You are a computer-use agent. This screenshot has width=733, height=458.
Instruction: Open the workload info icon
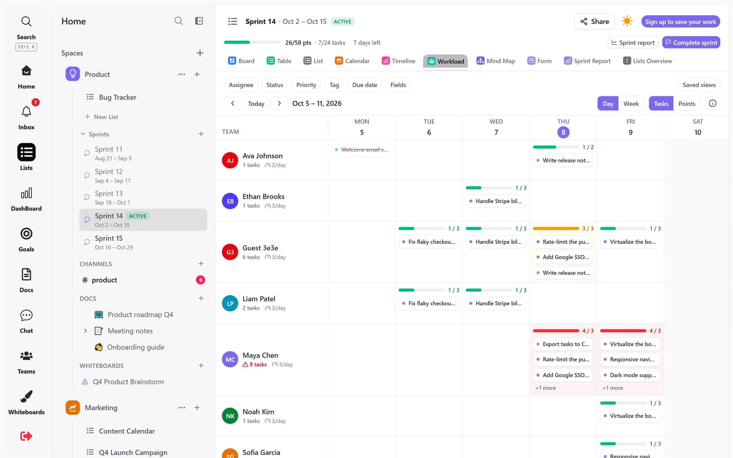(712, 103)
